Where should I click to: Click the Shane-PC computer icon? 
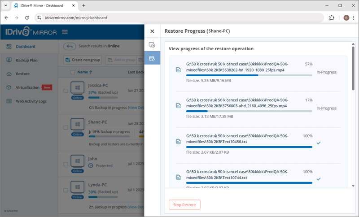(77, 125)
